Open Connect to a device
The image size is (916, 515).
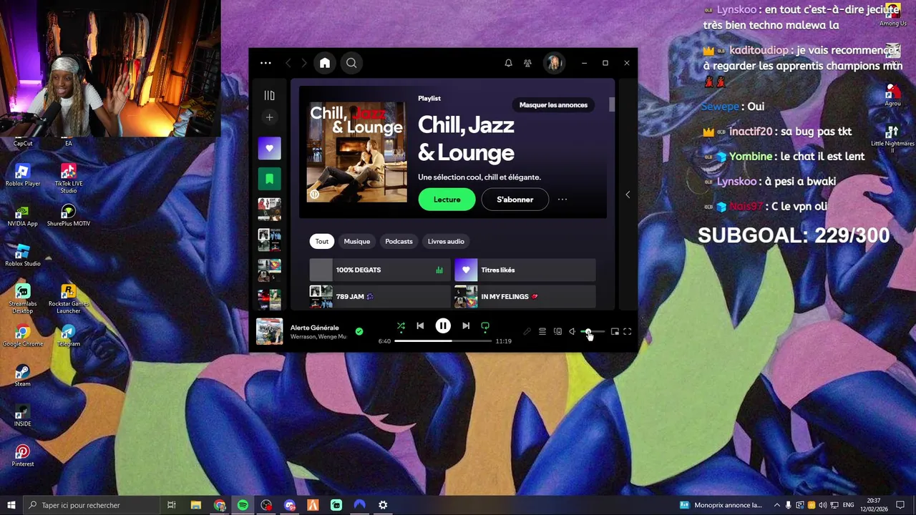pyautogui.click(x=557, y=332)
